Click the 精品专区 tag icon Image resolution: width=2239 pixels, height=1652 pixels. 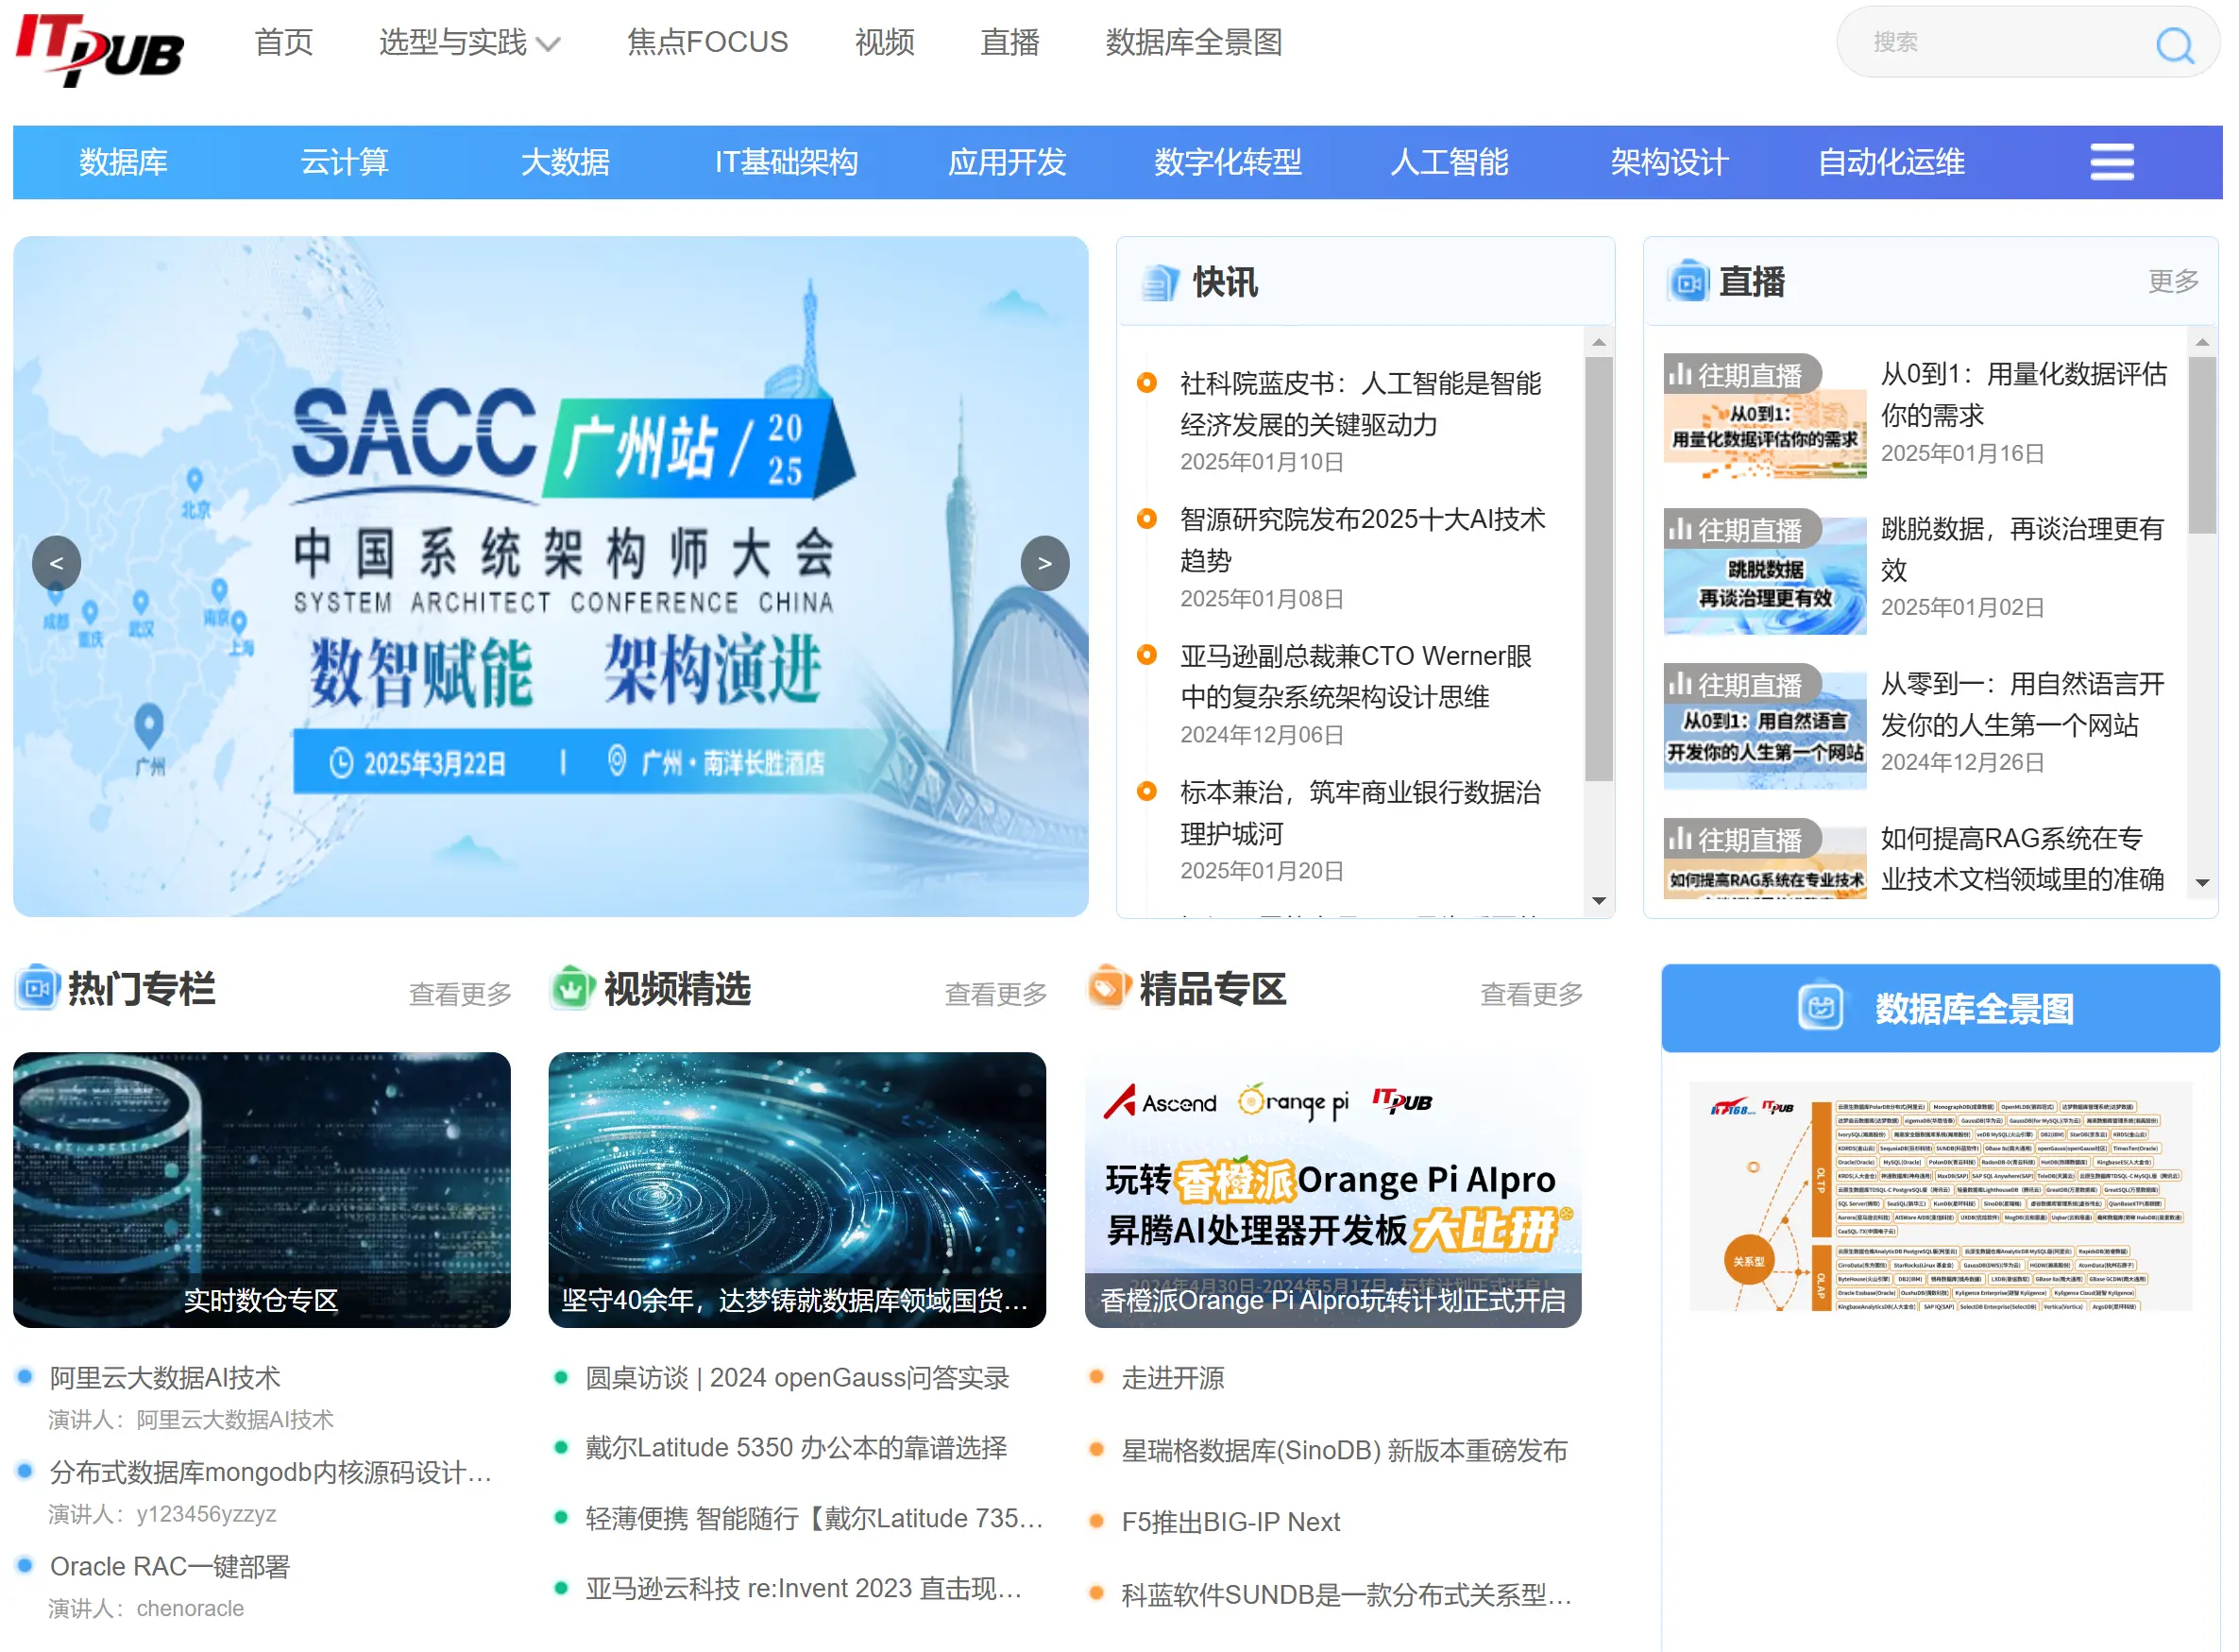[x=1108, y=989]
